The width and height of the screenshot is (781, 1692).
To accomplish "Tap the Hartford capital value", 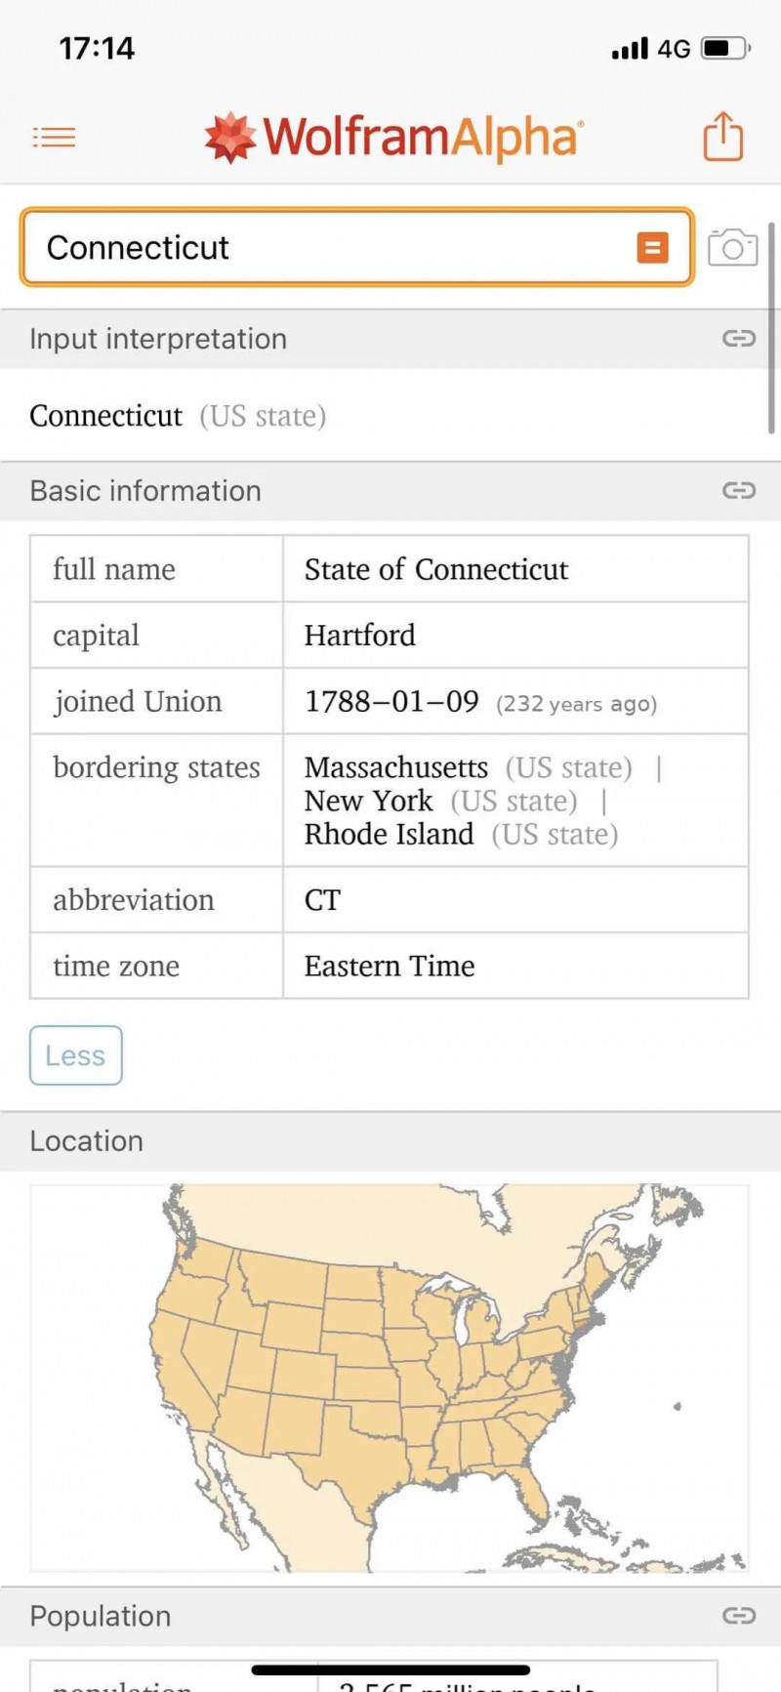I will pos(360,636).
